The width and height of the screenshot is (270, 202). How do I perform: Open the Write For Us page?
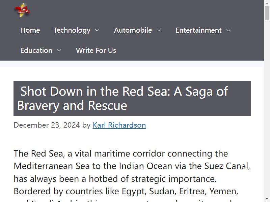(96, 50)
